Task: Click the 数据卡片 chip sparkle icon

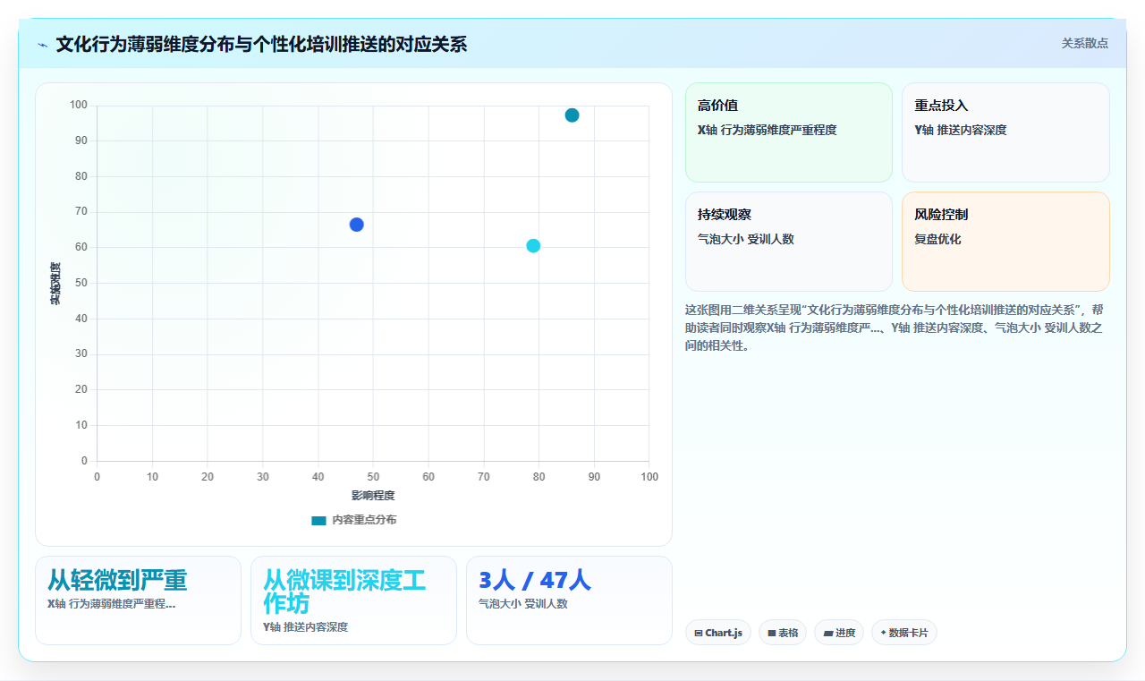Action: (x=883, y=633)
